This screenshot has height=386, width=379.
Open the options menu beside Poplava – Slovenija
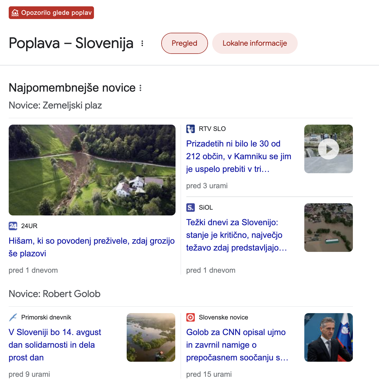pos(142,43)
